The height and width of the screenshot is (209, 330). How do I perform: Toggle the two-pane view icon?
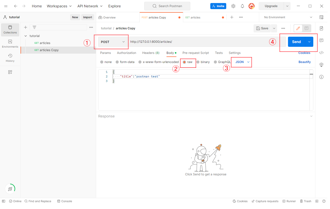[x=317, y=201]
